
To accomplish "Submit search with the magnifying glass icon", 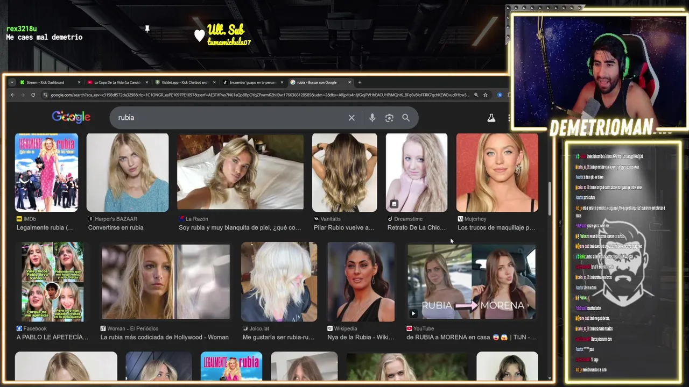I will [x=406, y=118].
